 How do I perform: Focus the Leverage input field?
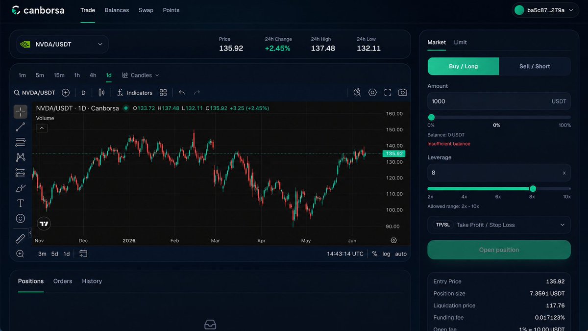click(x=499, y=173)
